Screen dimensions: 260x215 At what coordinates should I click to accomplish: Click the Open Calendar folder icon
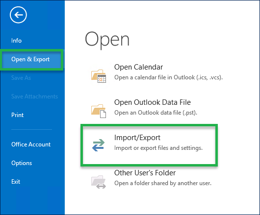click(99, 76)
